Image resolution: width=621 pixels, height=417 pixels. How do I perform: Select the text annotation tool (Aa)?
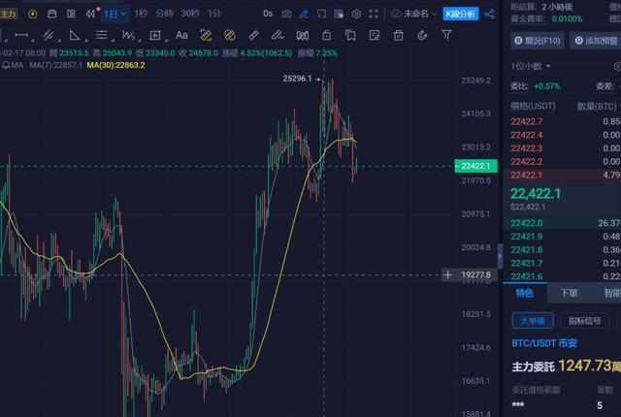[x=181, y=35]
